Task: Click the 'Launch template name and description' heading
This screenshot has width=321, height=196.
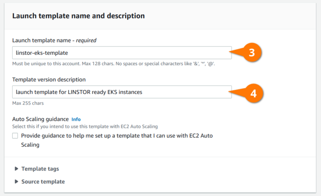Action: (79, 16)
